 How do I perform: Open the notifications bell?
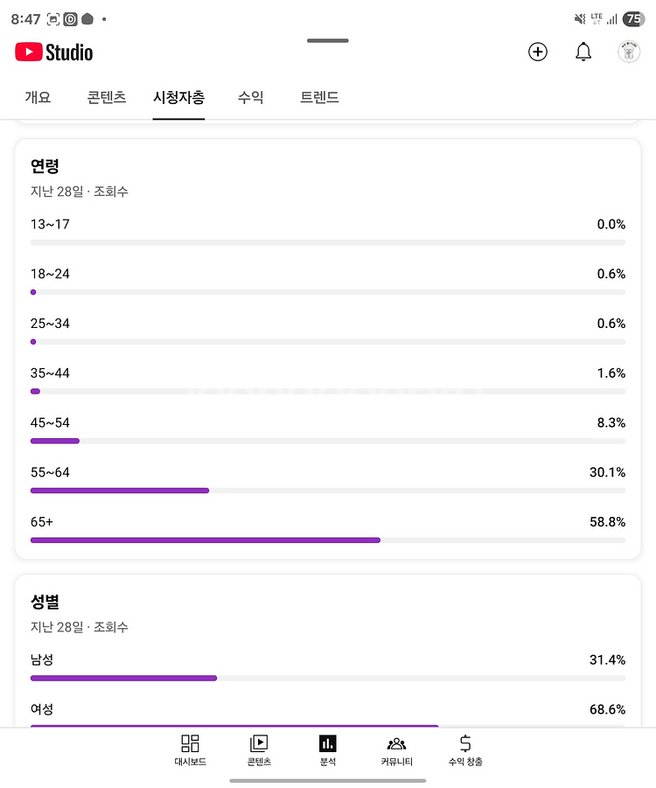click(x=583, y=52)
